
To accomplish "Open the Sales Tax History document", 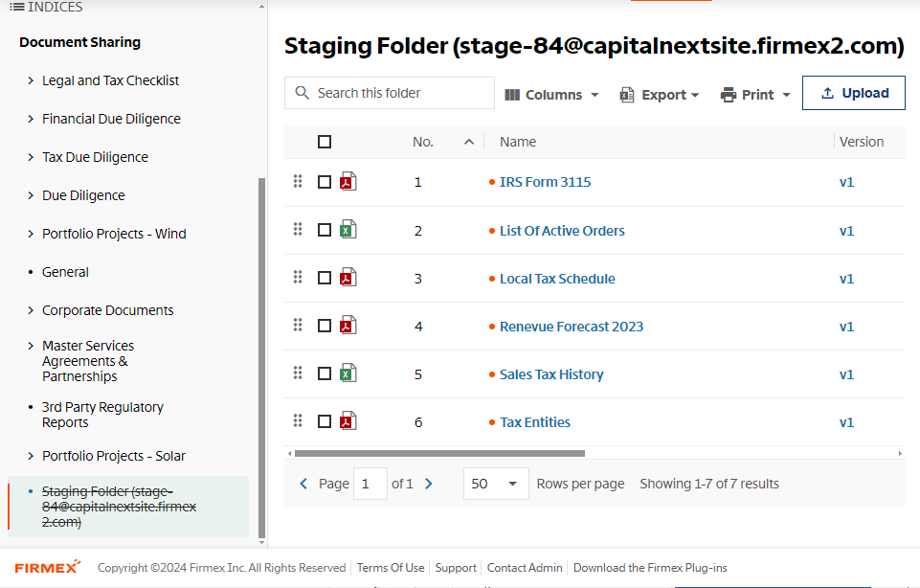I will 551,374.
